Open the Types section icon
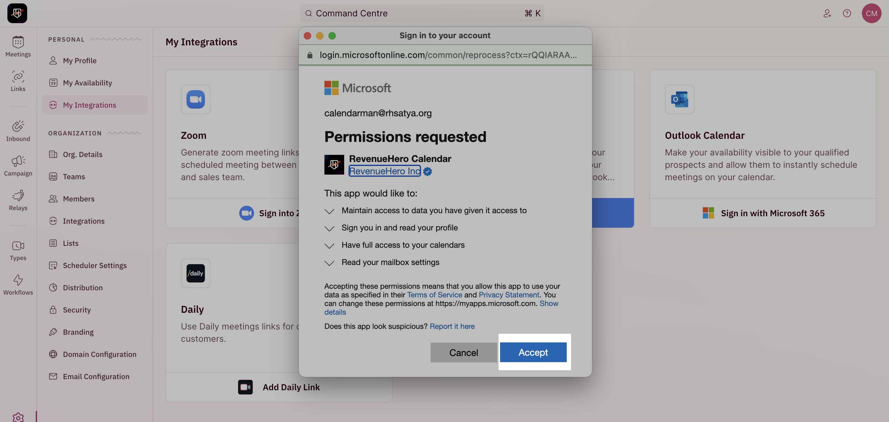The image size is (889, 422). coord(18,246)
